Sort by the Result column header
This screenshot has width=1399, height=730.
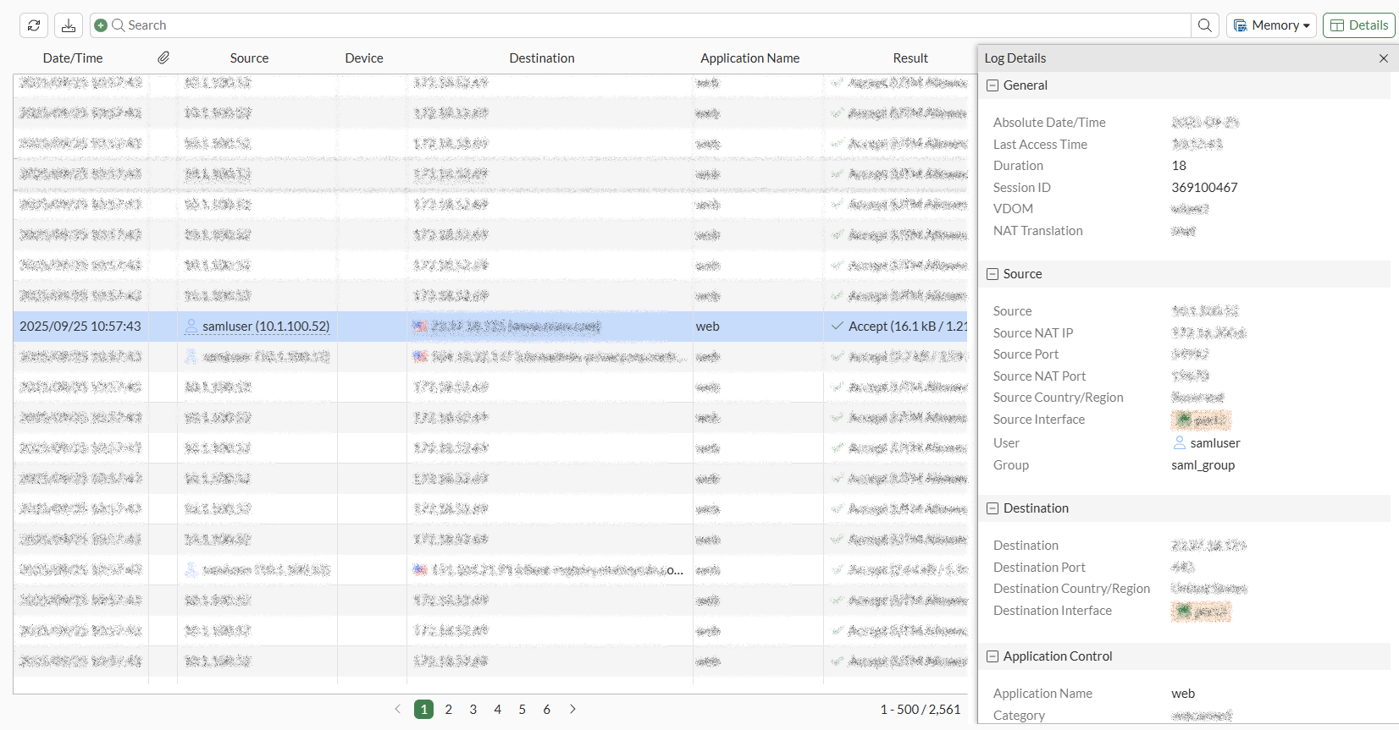tap(910, 58)
